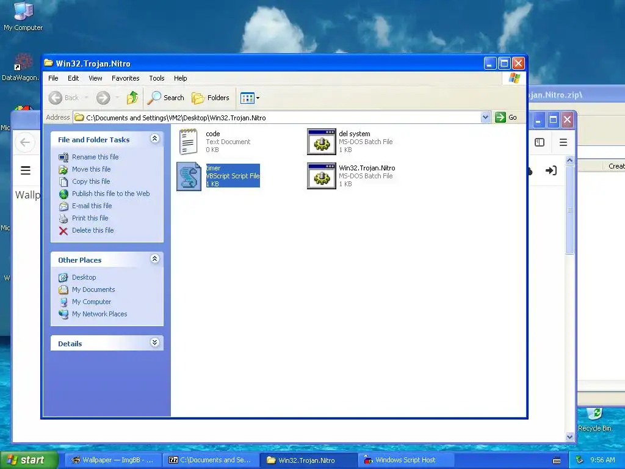
Task: Click Rename this file
Action: (95, 157)
